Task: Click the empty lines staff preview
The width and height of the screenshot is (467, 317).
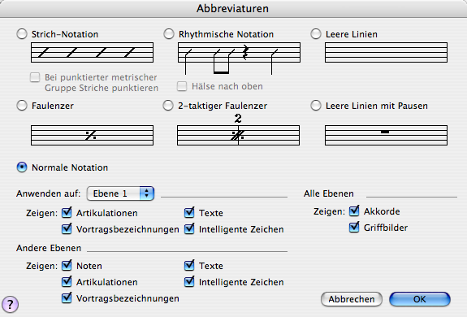Action: pyautogui.click(x=386, y=53)
